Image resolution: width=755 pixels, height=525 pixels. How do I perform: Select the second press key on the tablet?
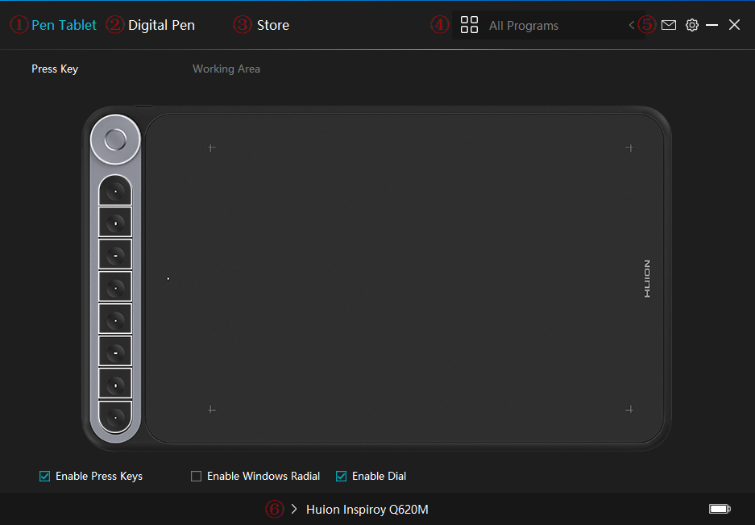pyautogui.click(x=115, y=222)
